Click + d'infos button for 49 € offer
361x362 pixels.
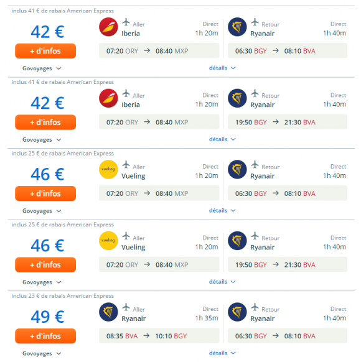click(x=45, y=336)
